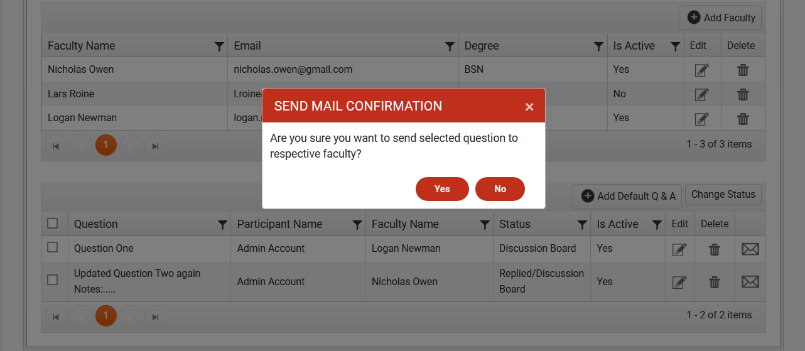The width and height of the screenshot is (805, 351).
Task: Go to page 1 in questions pager
Action: coord(105,316)
